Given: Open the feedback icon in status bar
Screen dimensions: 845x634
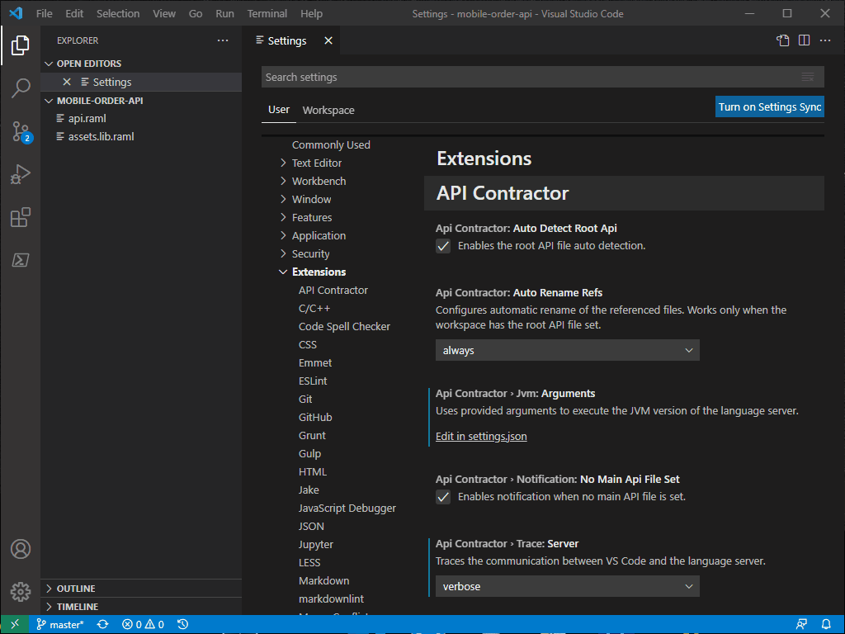Looking at the screenshot, I should click(801, 624).
